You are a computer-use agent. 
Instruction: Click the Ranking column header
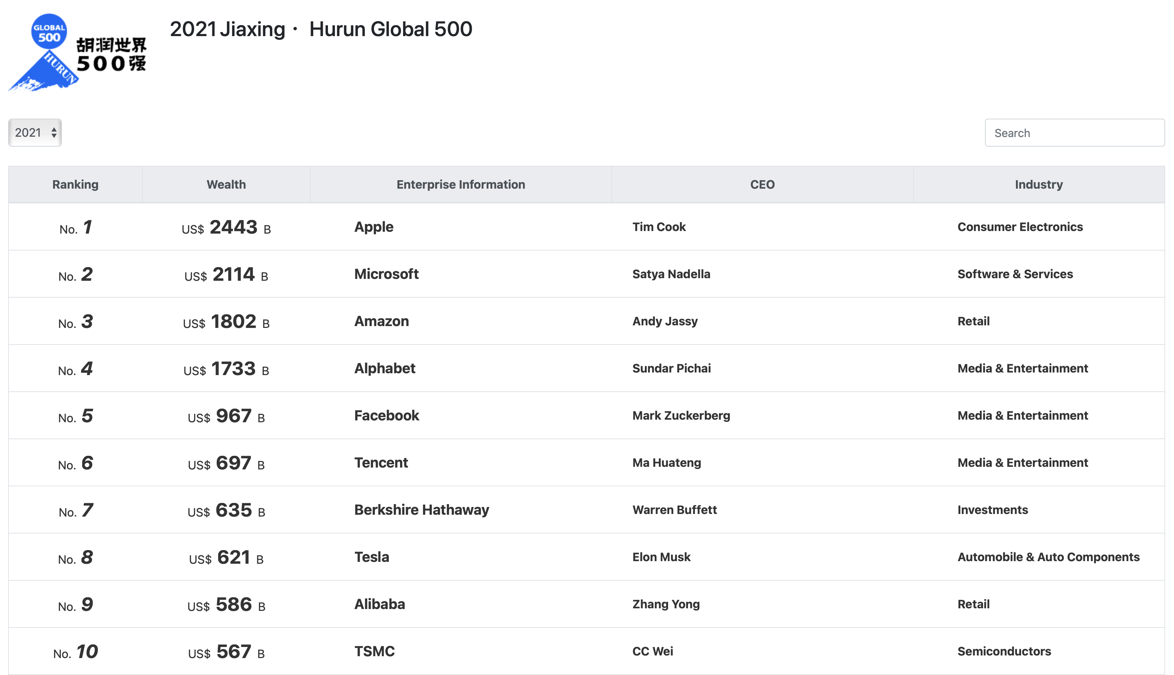pyautogui.click(x=75, y=185)
